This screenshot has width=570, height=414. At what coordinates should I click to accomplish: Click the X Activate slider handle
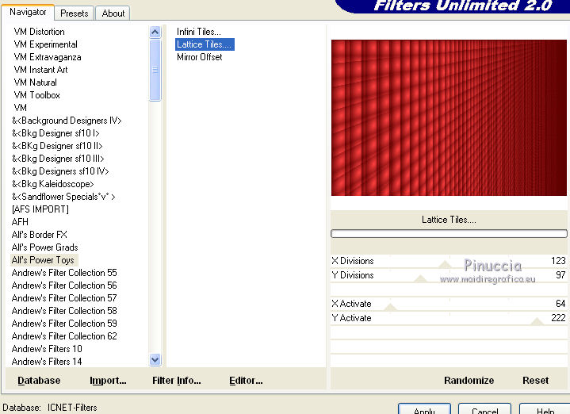390,307
